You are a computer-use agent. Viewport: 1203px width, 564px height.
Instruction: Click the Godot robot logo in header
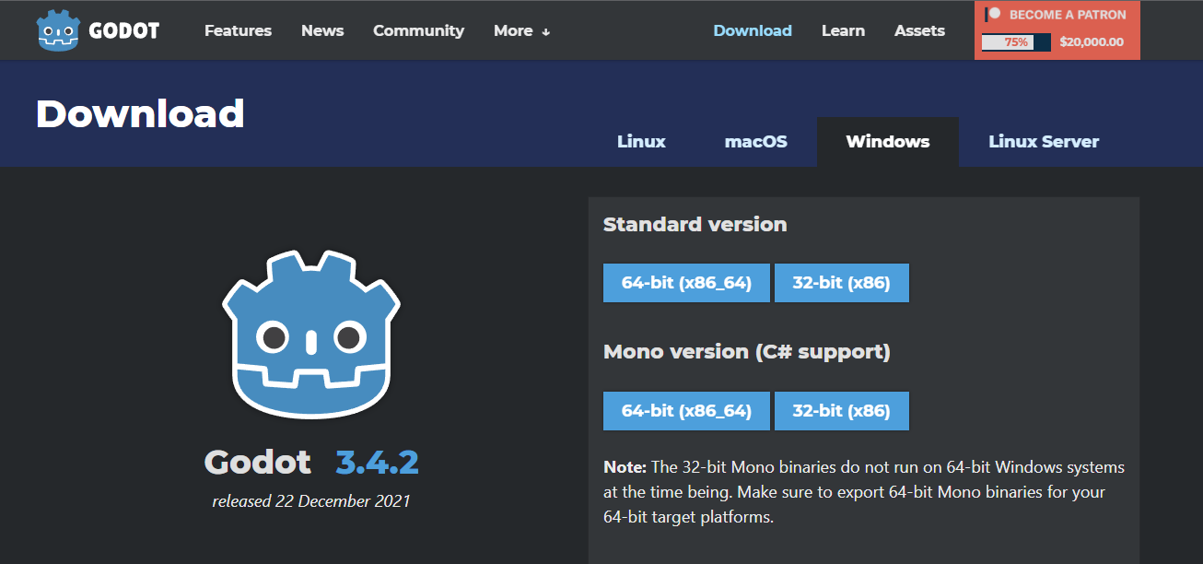59,30
